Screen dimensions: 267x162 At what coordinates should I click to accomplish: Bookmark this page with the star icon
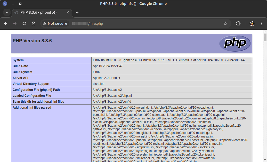(225, 23)
